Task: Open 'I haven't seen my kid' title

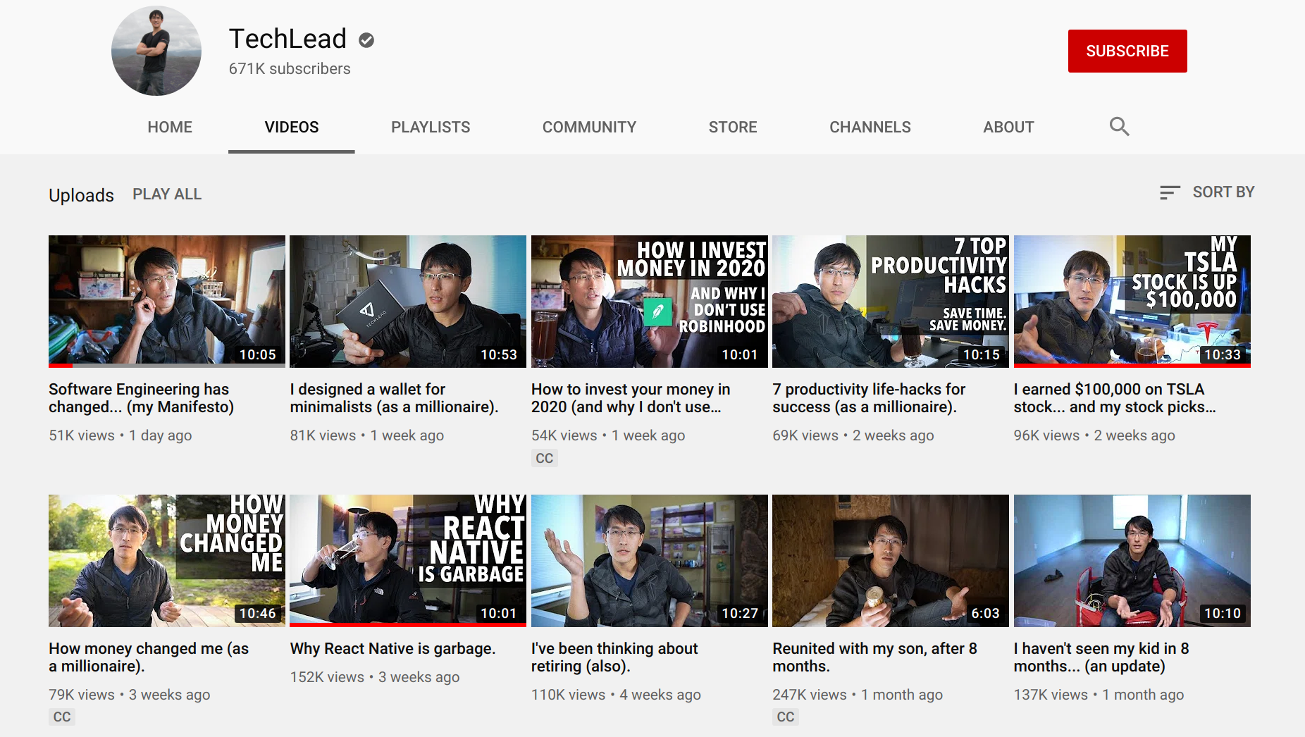Action: [x=1101, y=657]
